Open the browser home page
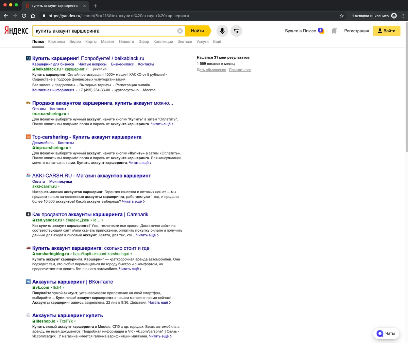The image size is (408, 343). tap(33, 16)
